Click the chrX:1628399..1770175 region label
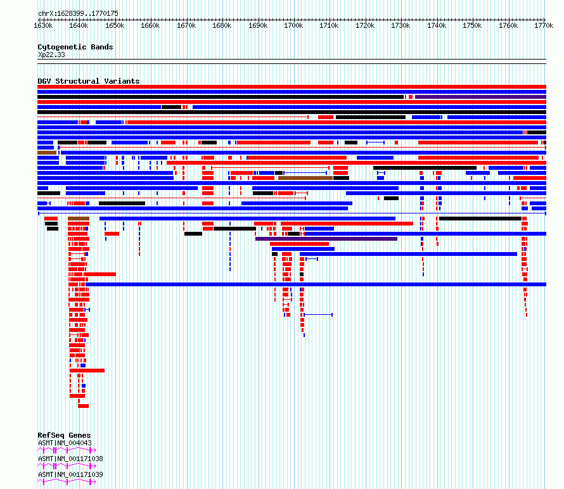Viewport: 564px width, 489px height. point(78,13)
